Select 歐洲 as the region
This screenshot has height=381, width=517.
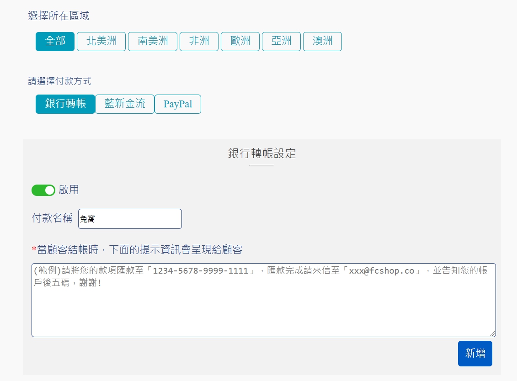pos(240,42)
